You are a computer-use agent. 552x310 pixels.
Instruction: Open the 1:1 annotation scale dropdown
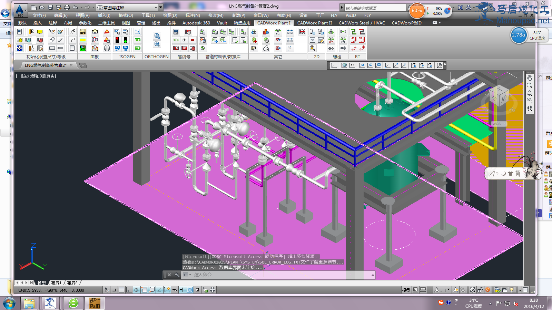[x=442, y=290]
